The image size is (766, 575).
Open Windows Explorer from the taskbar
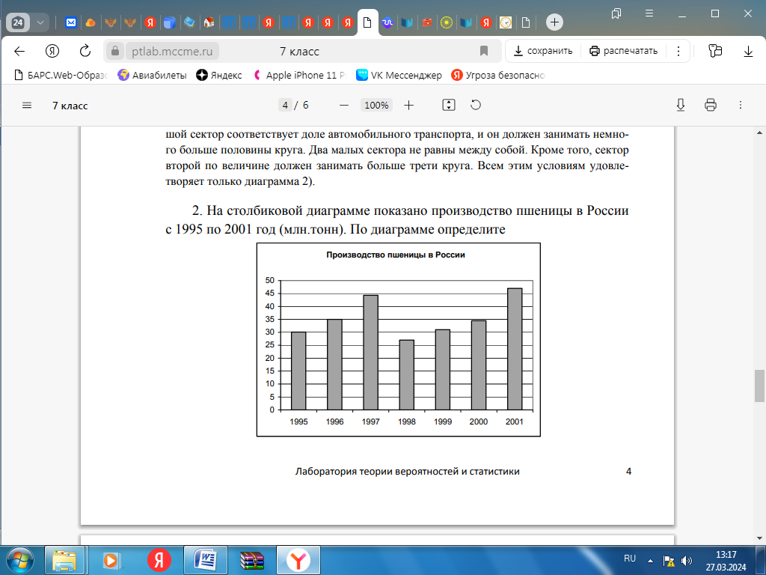click(64, 560)
